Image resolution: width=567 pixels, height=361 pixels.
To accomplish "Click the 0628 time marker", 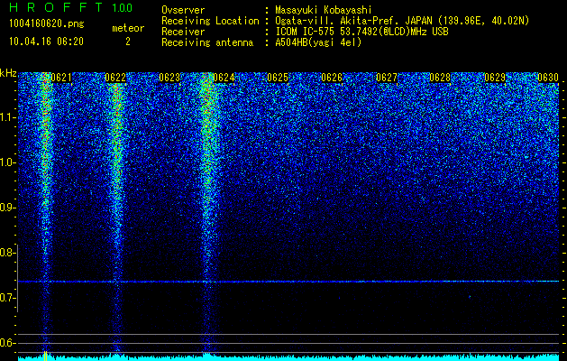I will pyautogui.click(x=441, y=78).
